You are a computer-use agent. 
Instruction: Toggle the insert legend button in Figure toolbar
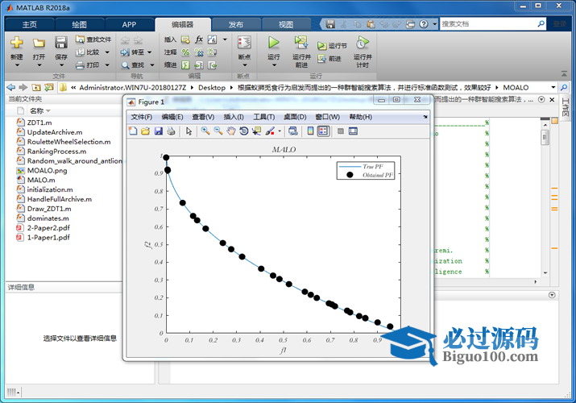(323, 131)
